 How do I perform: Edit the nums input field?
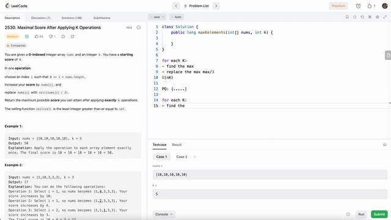click(270, 175)
